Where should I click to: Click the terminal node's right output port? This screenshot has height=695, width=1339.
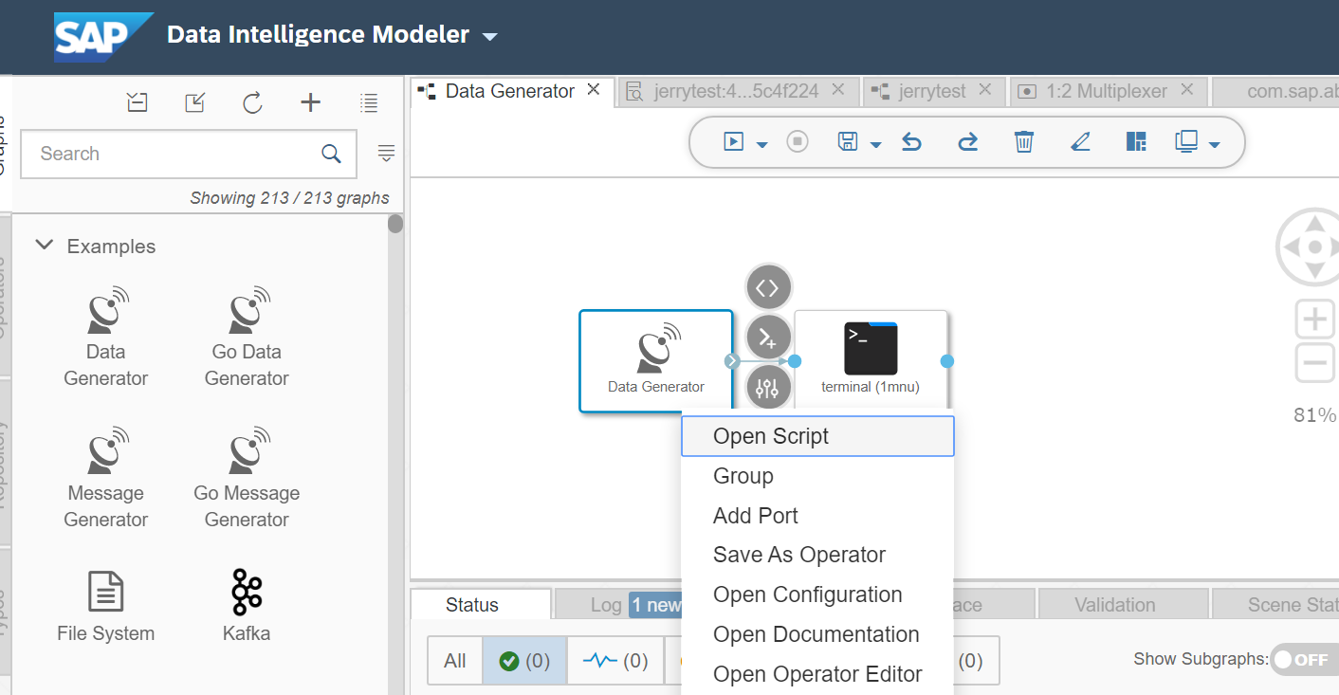point(946,361)
